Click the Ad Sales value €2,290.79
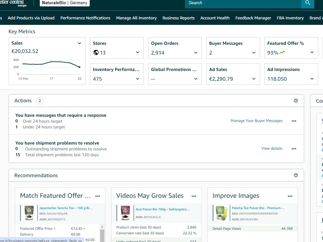Screen dimensions: 323x242 tap(221, 79)
